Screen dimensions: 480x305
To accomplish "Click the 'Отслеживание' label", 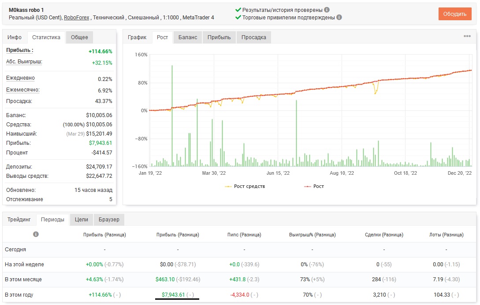I will 25,199.
